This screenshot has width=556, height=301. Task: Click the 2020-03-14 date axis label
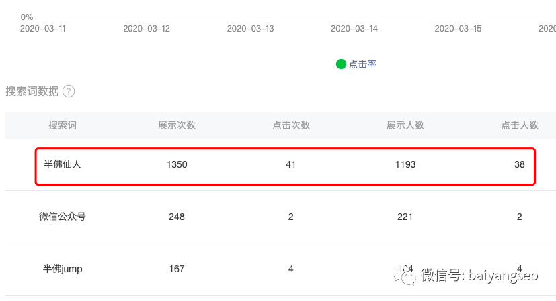[354, 29]
